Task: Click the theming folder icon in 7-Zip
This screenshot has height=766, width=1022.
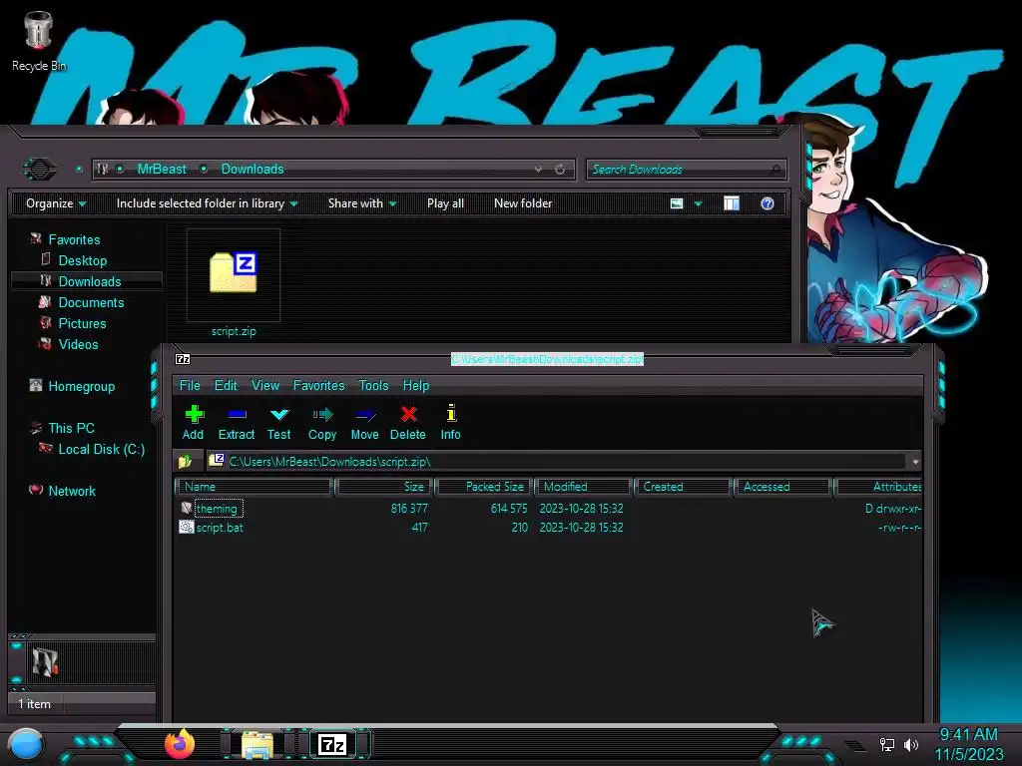Action: coord(187,508)
